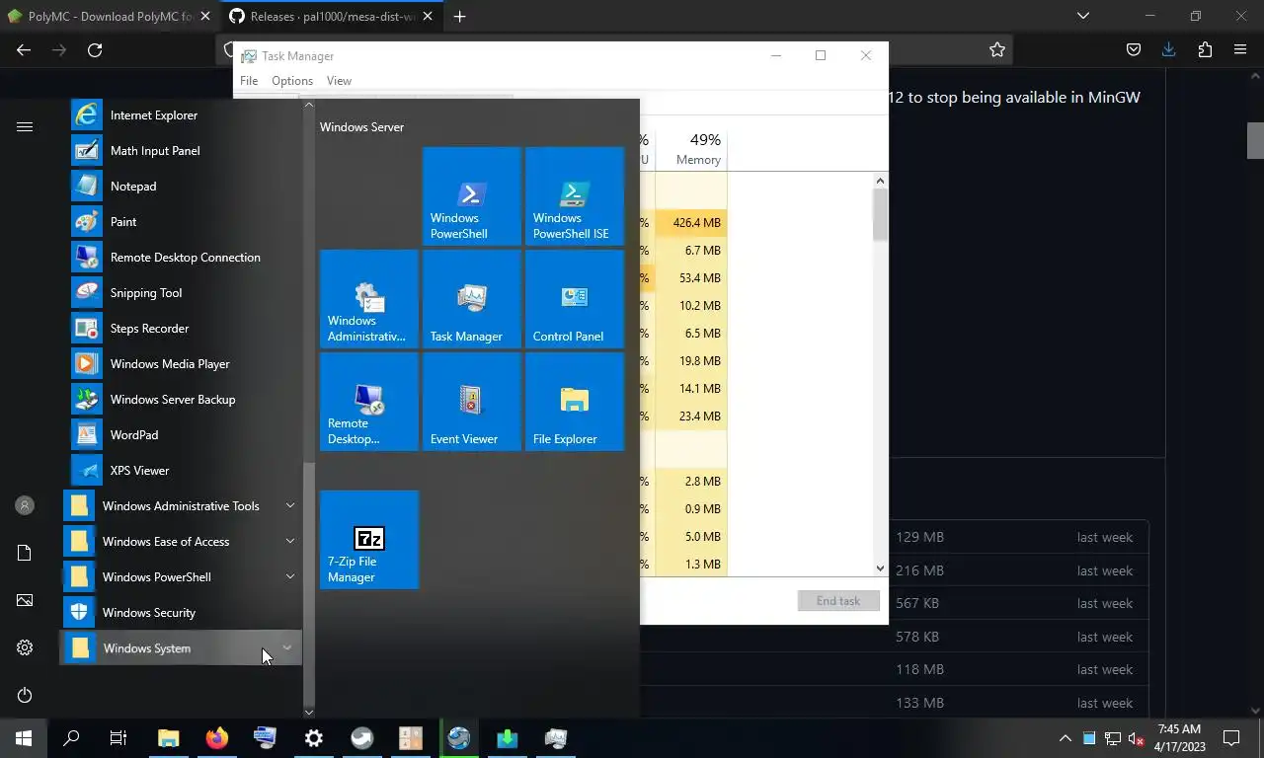
Task: Open XPS Viewer
Action: 183,471
